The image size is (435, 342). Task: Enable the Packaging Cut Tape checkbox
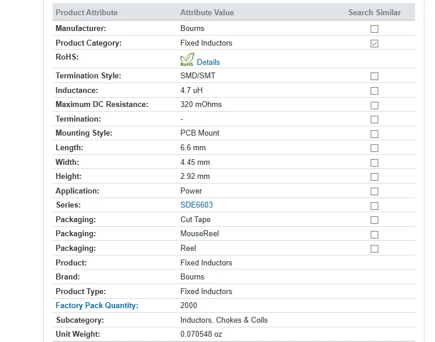374,220
